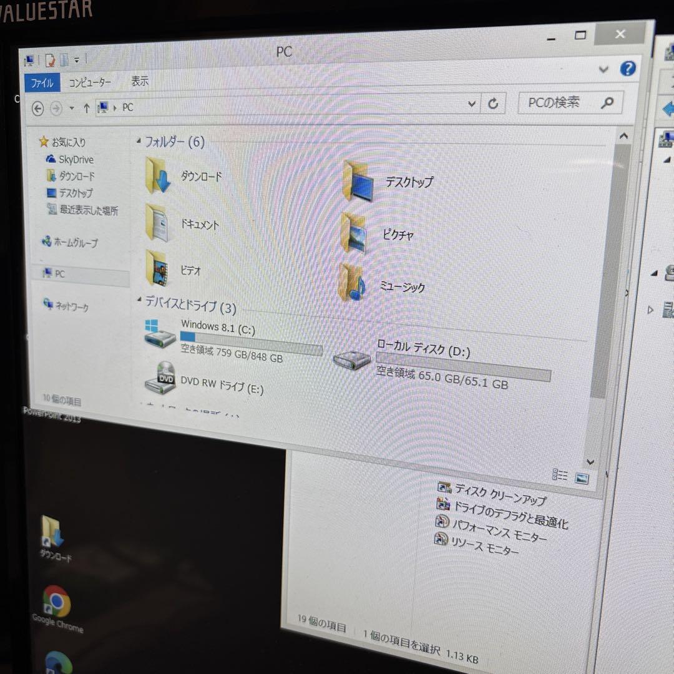The height and width of the screenshot is (674, 674).
Task: Click the PC address bar path
Action: 128,107
